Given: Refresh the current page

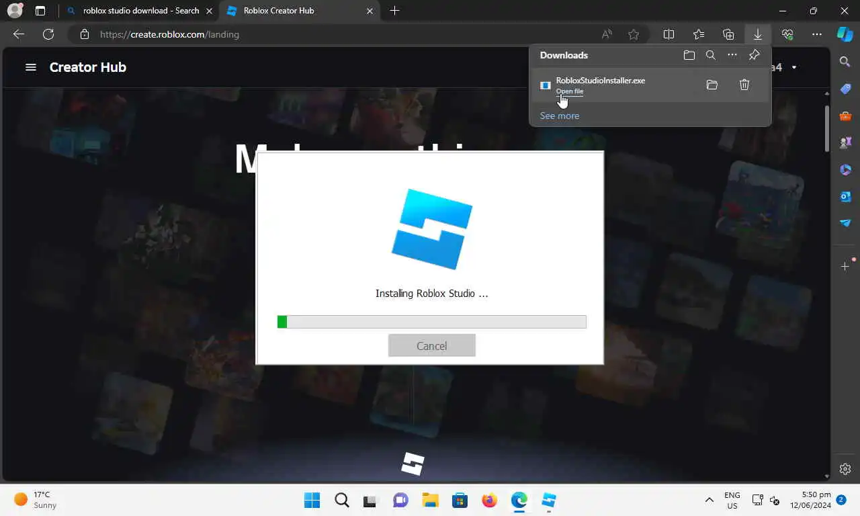Looking at the screenshot, I should pyautogui.click(x=48, y=34).
